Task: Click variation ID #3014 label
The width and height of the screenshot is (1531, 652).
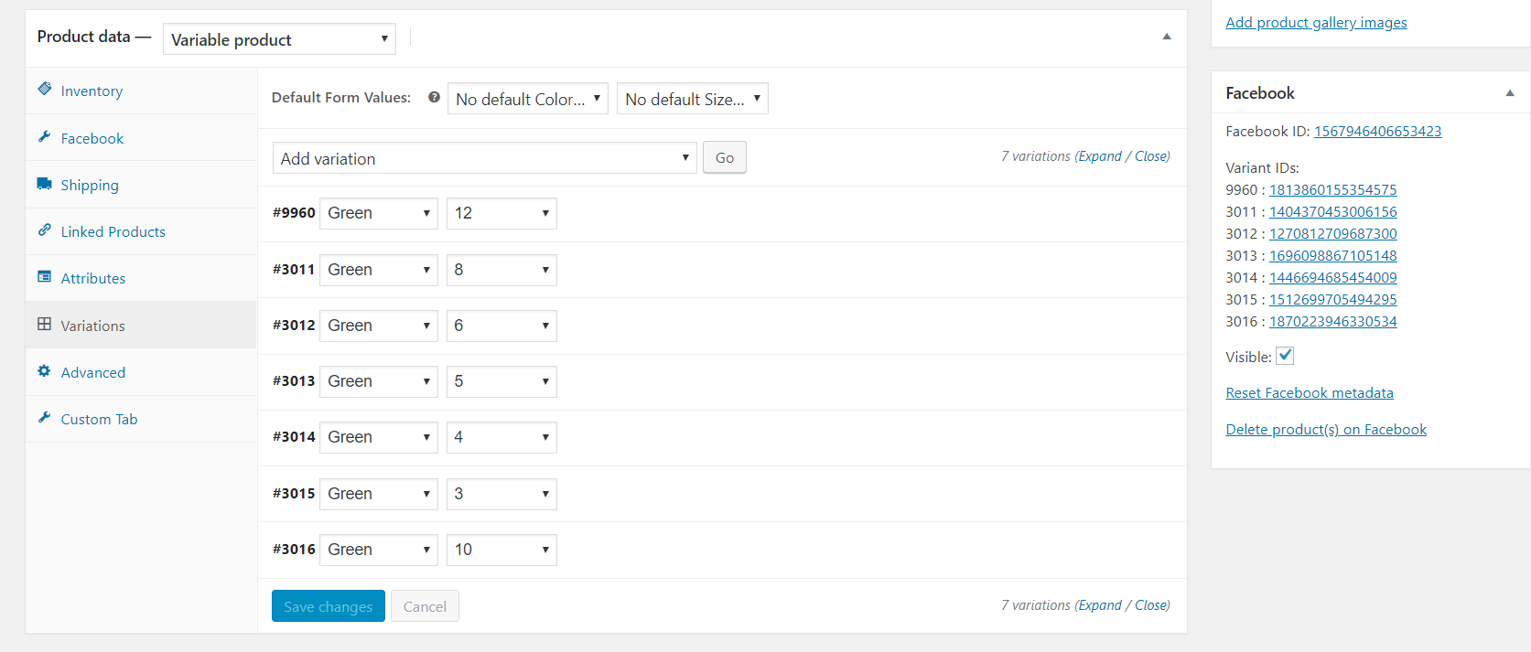Action: pyautogui.click(x=294, y=436)
